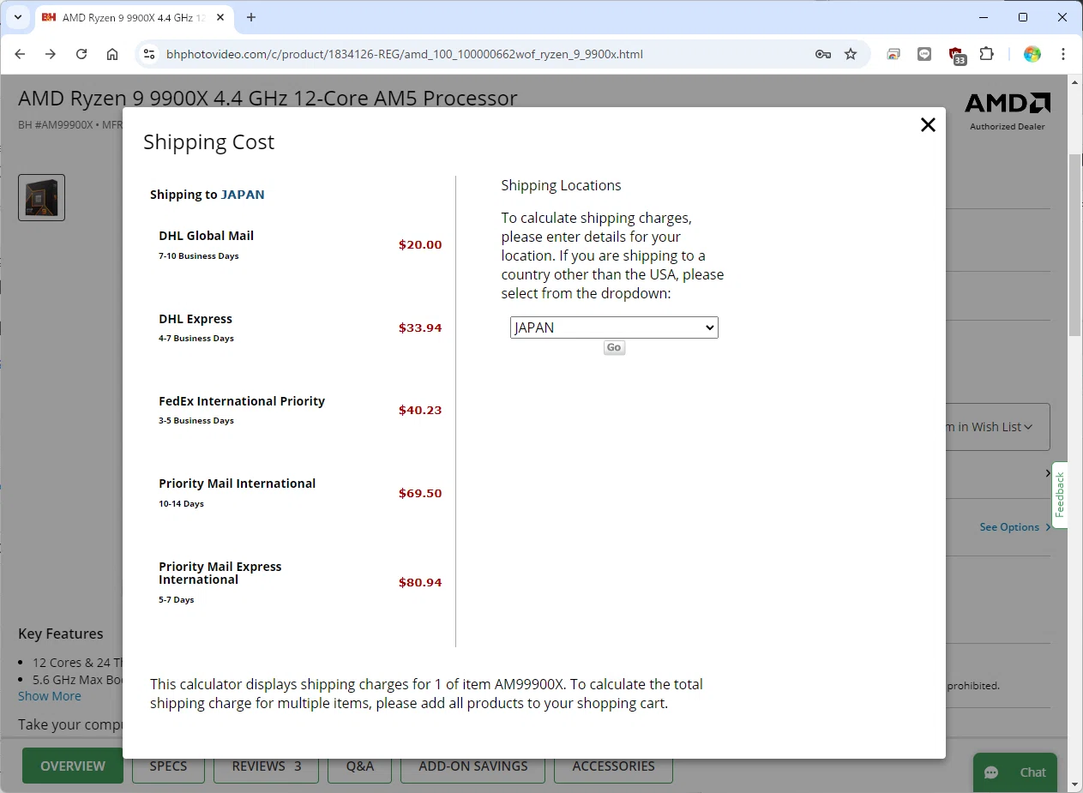Close the Shipping Cost dialog
Screen dimensions: 1083x793
928,125
